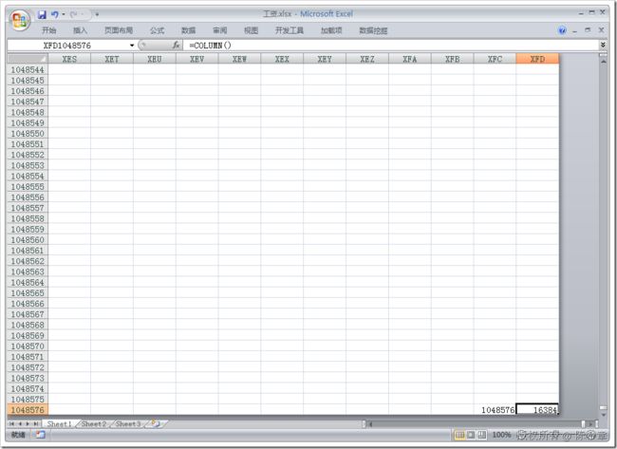This screenshot has width=617, height=449.
Task: Select column header XFD
Action: 537,59
